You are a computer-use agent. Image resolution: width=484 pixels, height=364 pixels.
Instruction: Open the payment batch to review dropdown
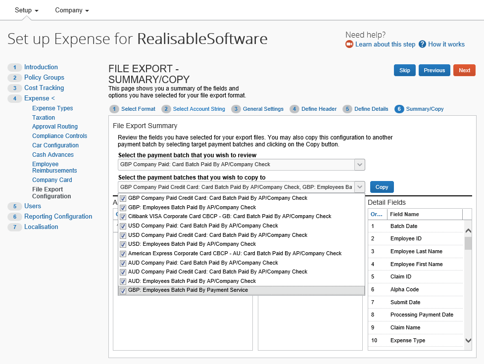(x=360, y=165)
